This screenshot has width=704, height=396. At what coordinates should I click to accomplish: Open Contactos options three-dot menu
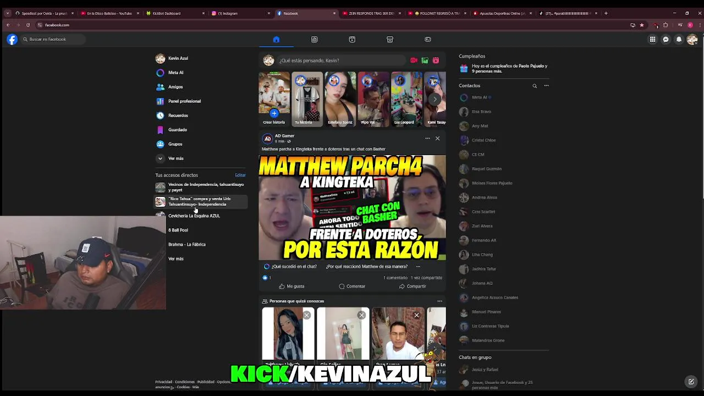point(546,86)
